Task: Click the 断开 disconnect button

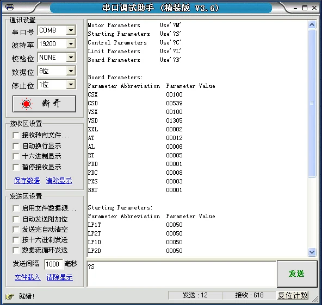Action: [x=44, y=104]
